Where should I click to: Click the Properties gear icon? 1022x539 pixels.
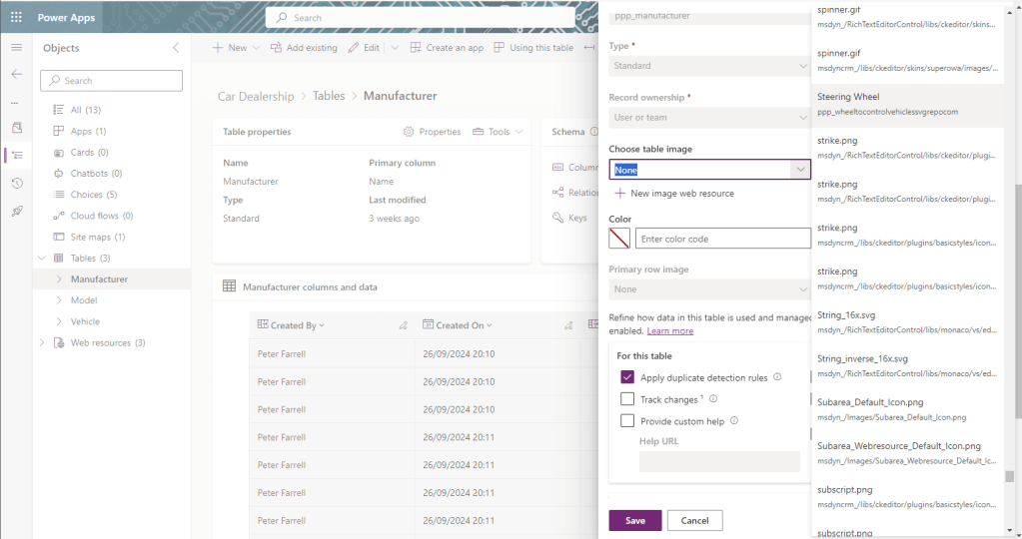(409, 132)
